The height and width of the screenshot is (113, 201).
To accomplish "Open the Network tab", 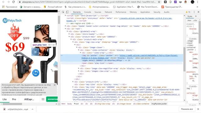I will [x=108, y=12].
